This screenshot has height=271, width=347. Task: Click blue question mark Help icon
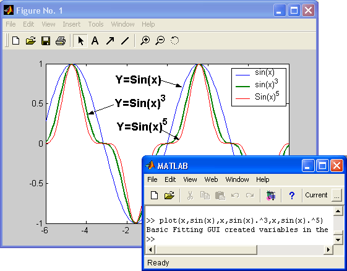pyautogui.click(x=292, y=196)
